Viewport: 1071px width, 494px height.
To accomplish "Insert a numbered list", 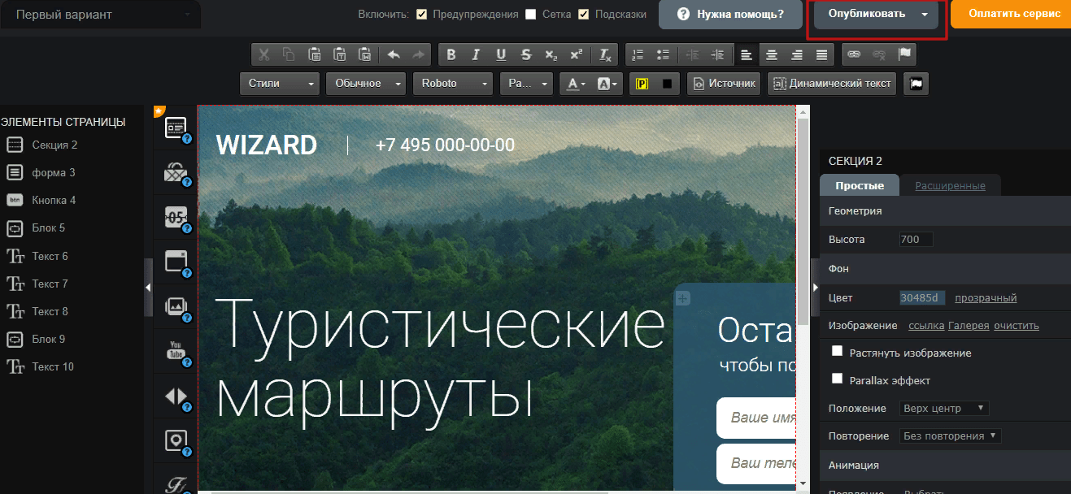I will tap(638, 54).
